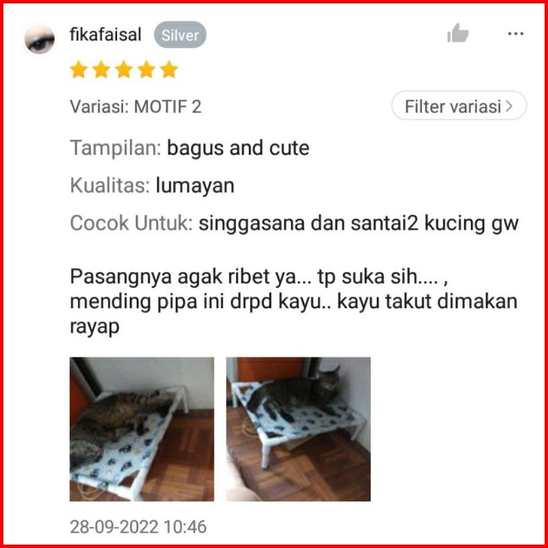This screenshot has height=548, width=548.
Task: Click the fourth gold rating star
Action: click(146, 69)
